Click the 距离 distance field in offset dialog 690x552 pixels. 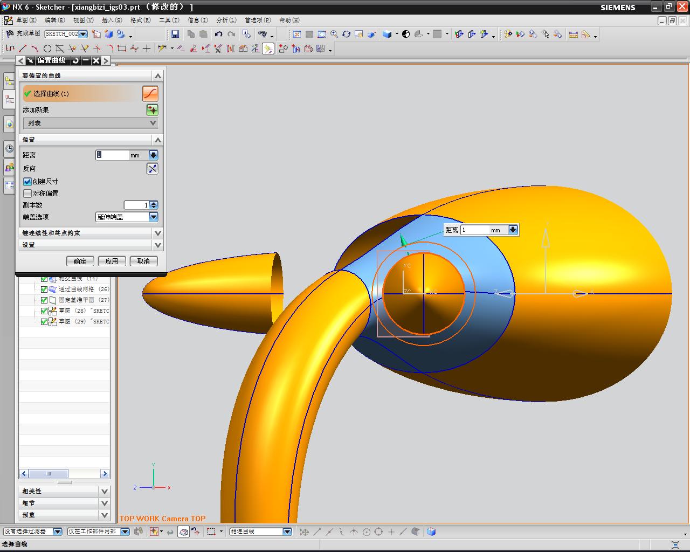(112, 155)
